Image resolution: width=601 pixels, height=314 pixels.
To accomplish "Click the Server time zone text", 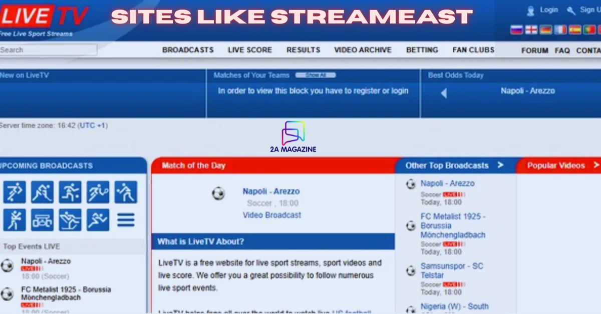I will click(54, 125).
